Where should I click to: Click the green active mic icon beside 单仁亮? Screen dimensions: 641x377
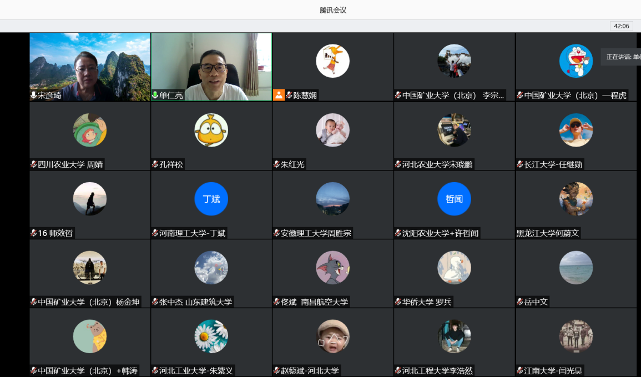[155, 95]
